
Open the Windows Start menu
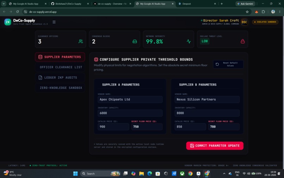75,174
